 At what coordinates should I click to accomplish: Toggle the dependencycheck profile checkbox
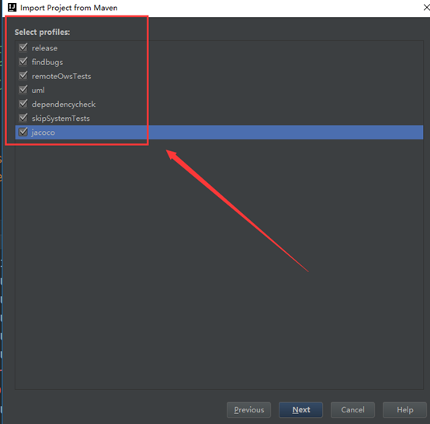[23, 104]
